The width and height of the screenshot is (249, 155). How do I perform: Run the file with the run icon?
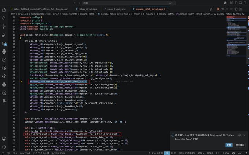tap(211, 9)
